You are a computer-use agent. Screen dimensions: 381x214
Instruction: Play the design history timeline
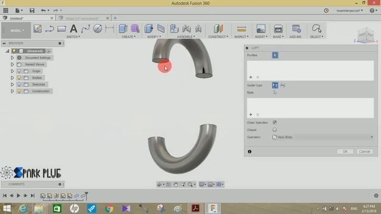(x=18, y=196)
